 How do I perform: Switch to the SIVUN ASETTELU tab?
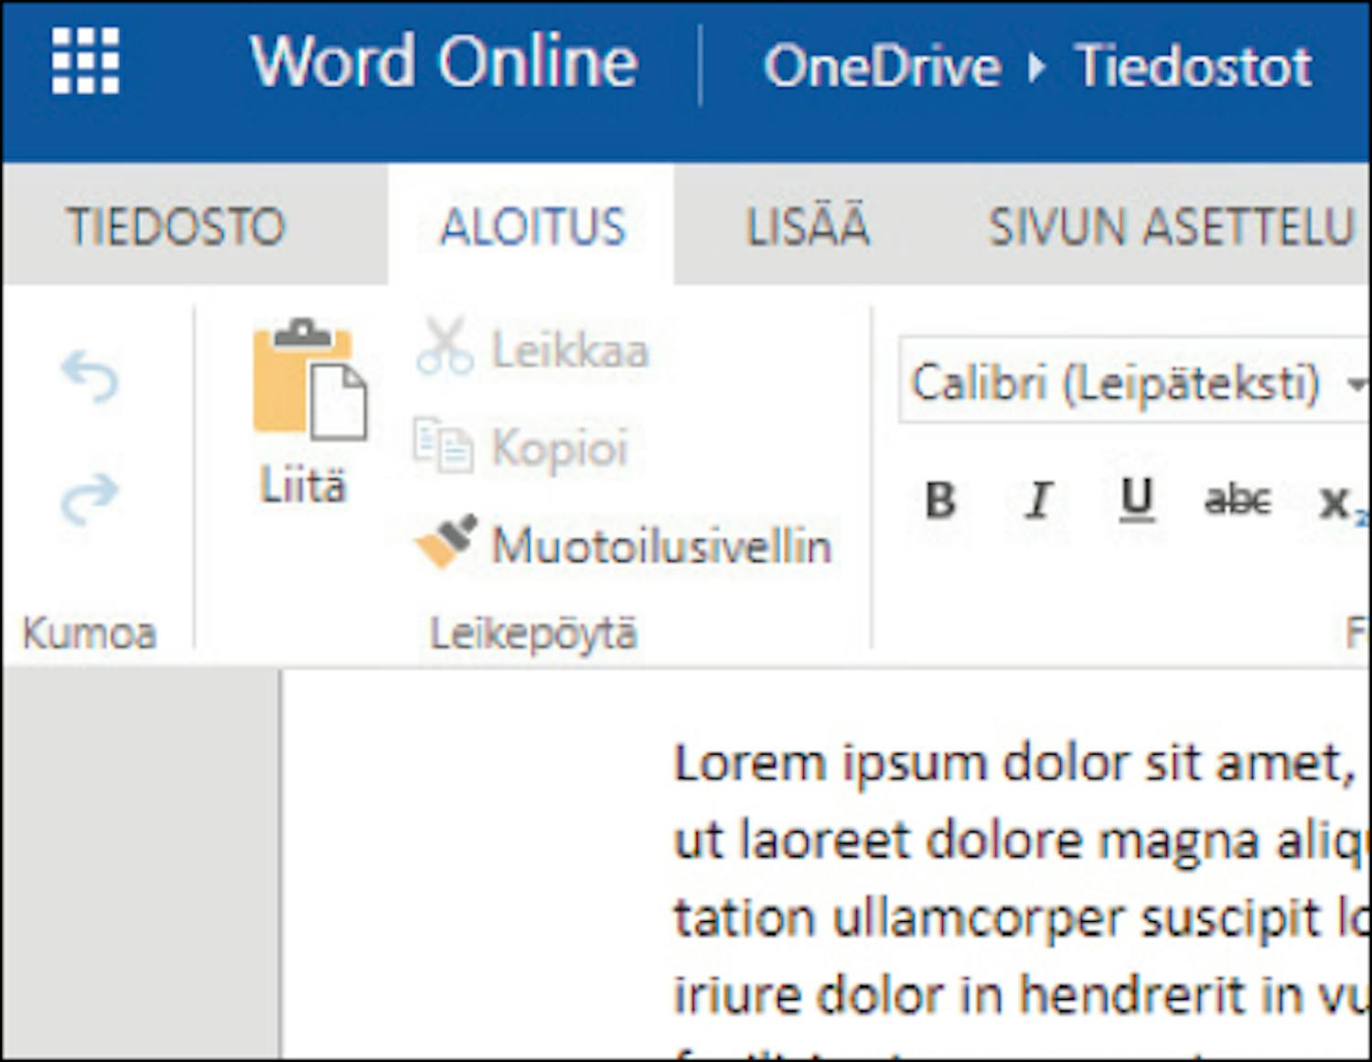[x=1171, y=227]
